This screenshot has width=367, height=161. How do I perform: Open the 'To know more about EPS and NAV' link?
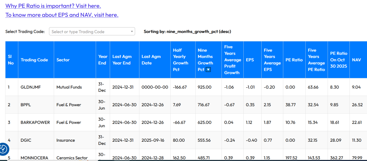point(62,15)
